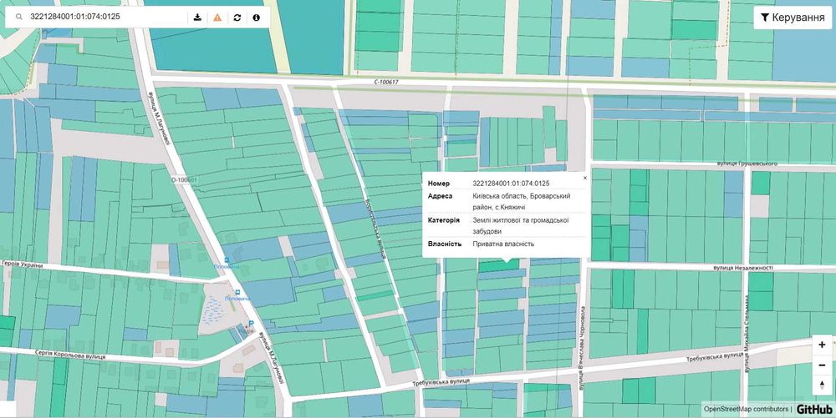
Task: Click the Власність label in popup
Action: point(445,244)
